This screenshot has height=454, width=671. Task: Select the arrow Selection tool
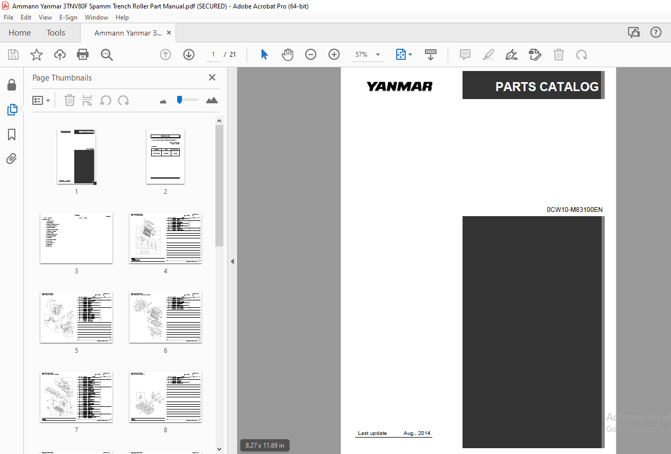[265, 55]
